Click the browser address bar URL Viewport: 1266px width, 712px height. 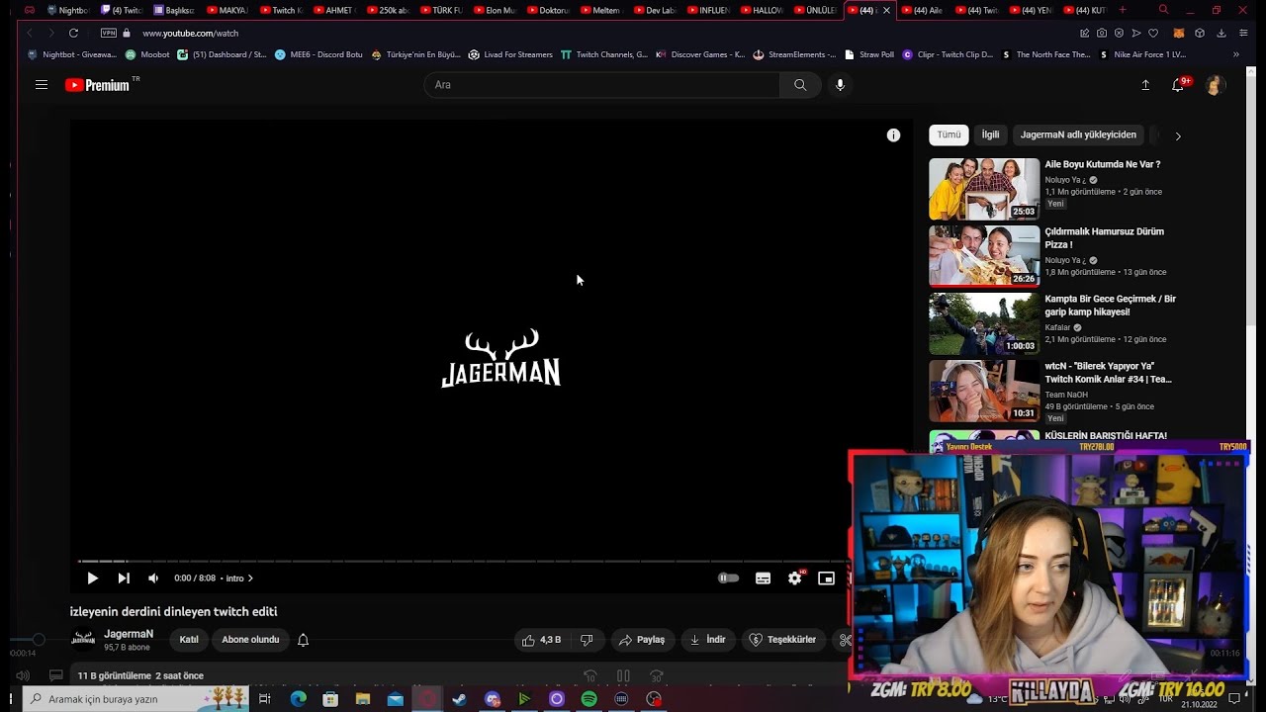pos(190,33)
